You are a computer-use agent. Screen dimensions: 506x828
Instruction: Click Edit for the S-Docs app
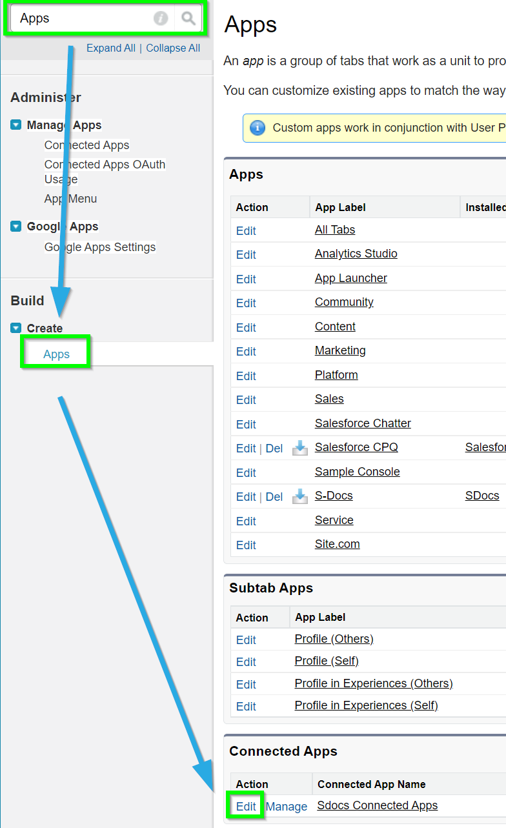click(x=246, y=496)
